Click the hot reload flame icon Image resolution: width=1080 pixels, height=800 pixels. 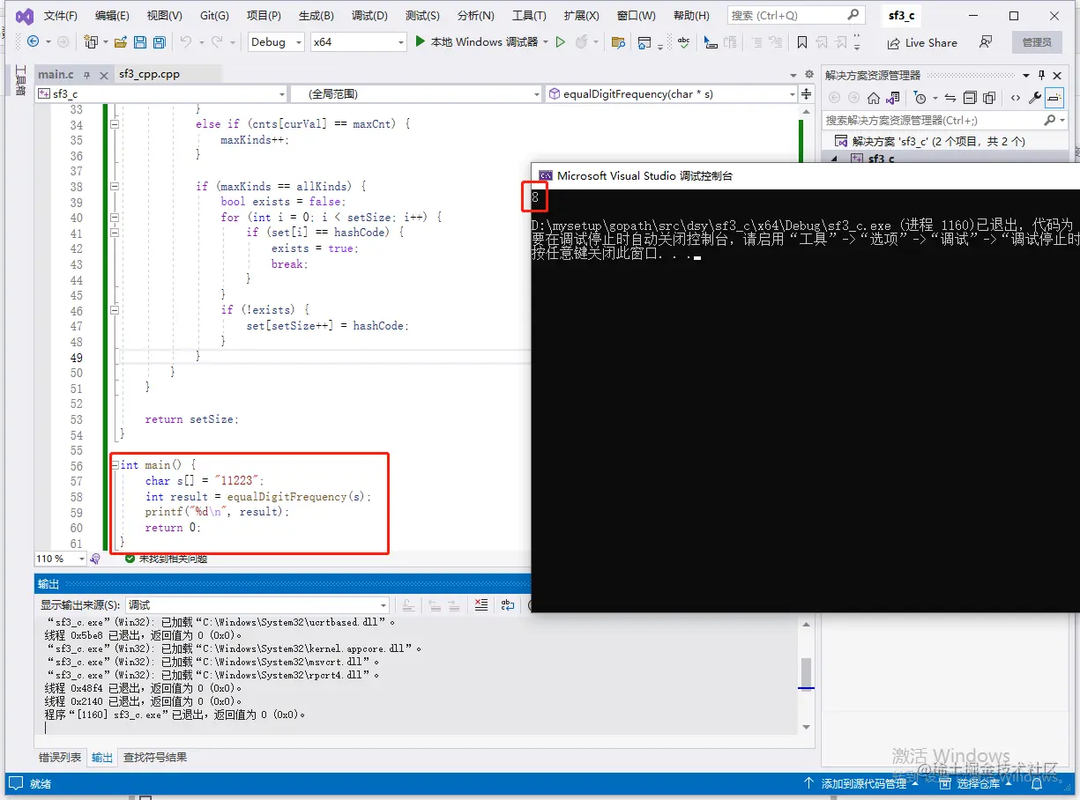581,41
